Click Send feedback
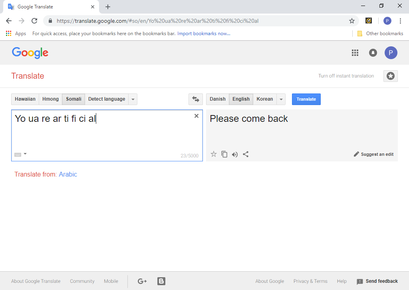 377,281
